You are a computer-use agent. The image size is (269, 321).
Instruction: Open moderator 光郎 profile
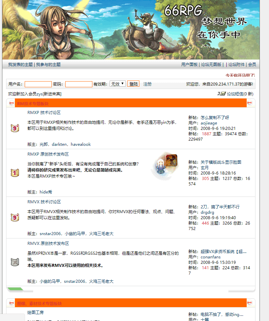click(44, 144)
